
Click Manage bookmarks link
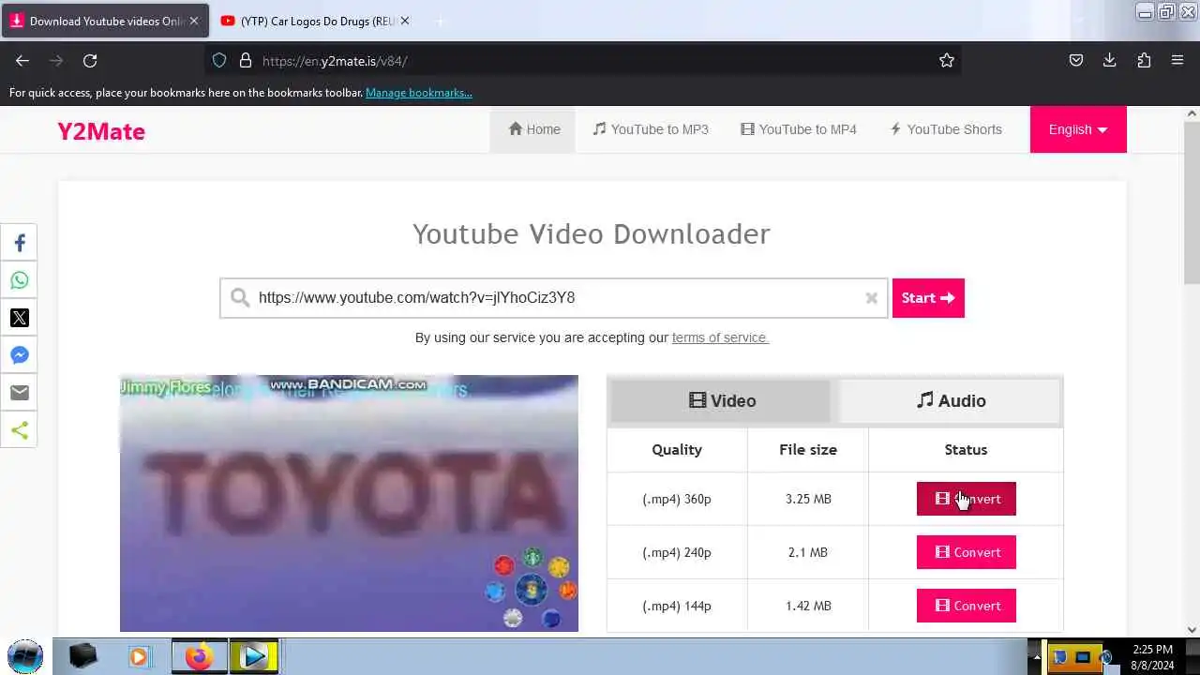418,93
